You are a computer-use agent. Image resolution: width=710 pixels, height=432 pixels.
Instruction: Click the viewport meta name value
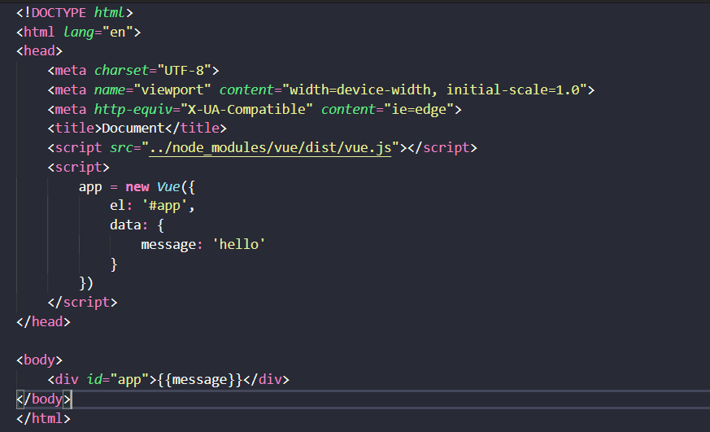pyautogui.click(x=172, y=90)
